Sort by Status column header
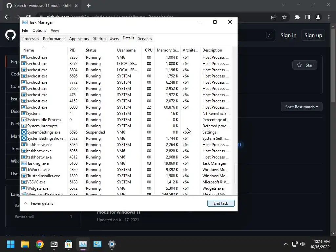Screen dimensions: 336x252 point(99,50)
